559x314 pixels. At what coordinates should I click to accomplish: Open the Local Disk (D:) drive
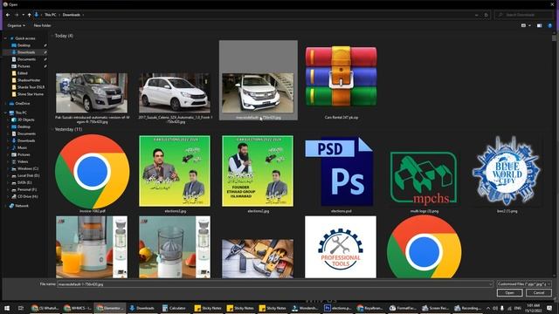(28, 175)
